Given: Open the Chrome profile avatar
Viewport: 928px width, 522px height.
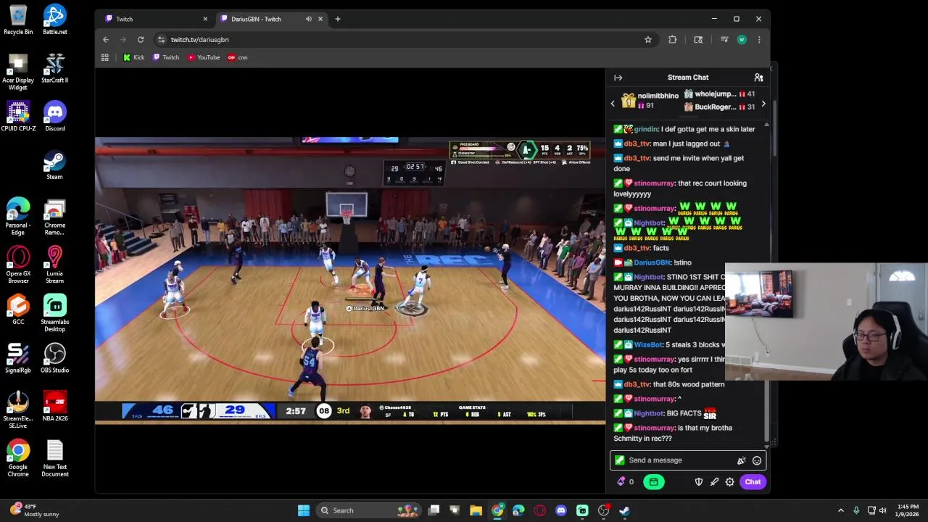Looking at the screenshot, I should pos(742,40).
